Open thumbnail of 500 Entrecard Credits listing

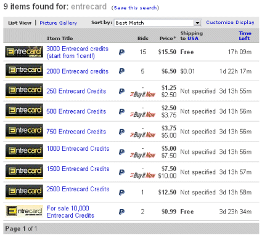(x=24, y=111)
